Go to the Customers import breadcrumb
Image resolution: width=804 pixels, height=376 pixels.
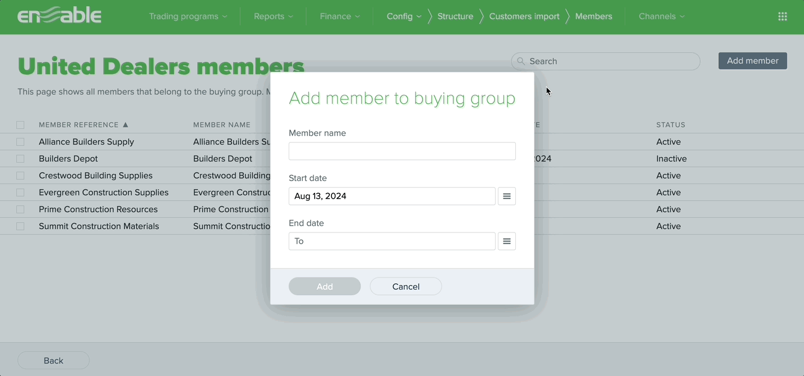pyautogui.click(x=524, y=16)
